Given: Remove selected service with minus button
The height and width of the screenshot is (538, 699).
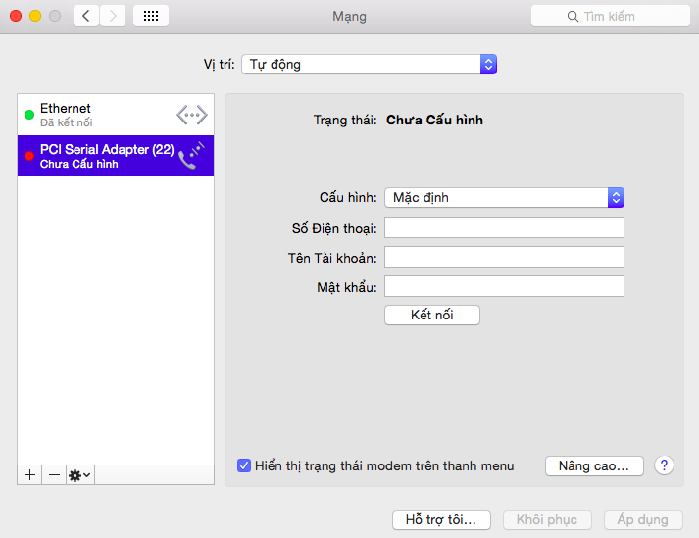Looking at the screenshot, I should pos(54,474).
